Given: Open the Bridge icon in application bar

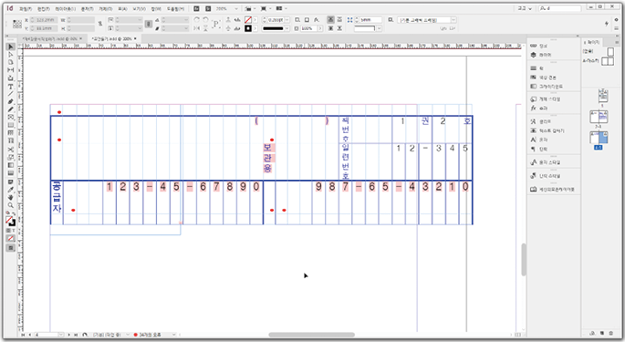Looking at the screenshot, I should point(196,8).
